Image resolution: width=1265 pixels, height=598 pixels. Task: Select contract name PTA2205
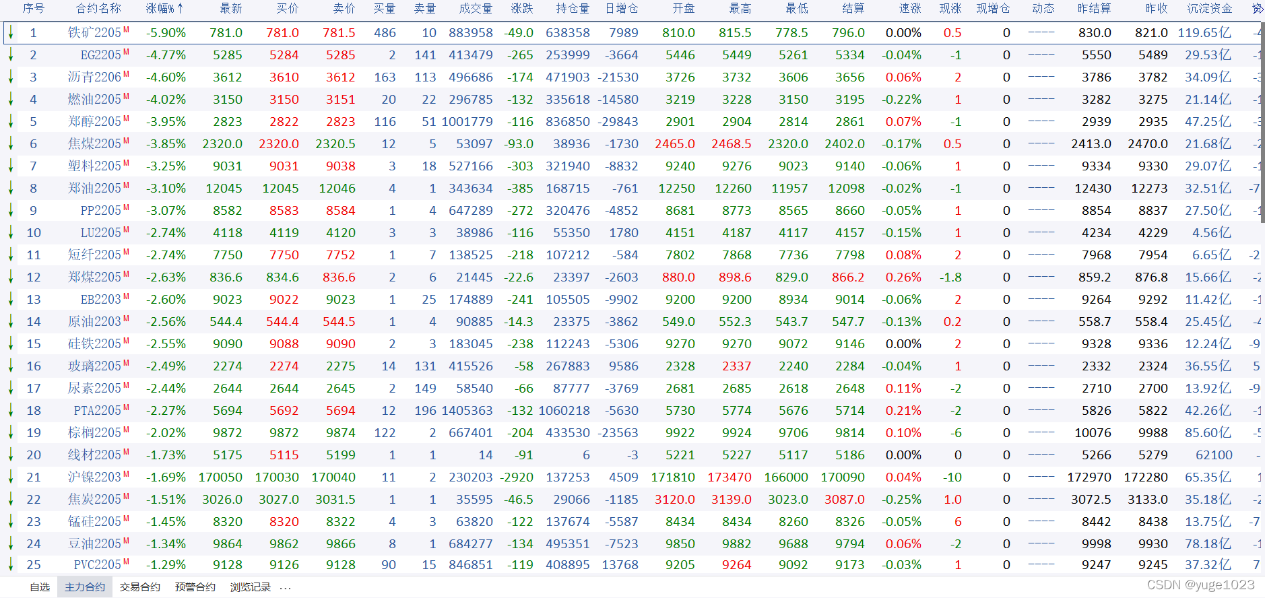tap(98, 410)
